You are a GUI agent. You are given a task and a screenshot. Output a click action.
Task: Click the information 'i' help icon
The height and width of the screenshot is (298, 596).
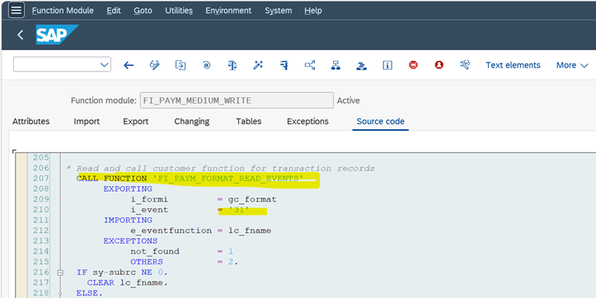click(387, 65)
